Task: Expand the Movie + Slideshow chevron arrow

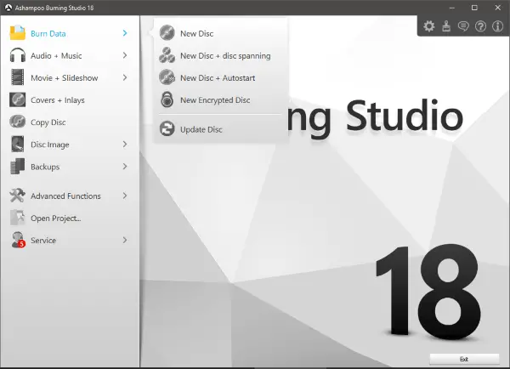Action: 125,77
